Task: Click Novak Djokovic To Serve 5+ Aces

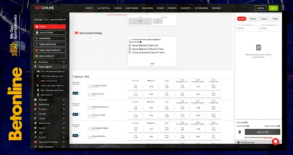Action: pyautogui.click(x=148, y=49)
